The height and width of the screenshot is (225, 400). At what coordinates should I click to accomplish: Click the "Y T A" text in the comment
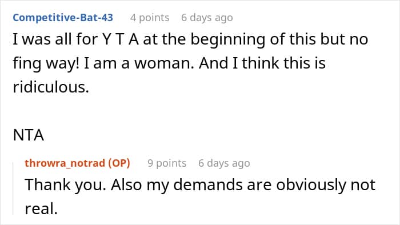click(121, 39)
